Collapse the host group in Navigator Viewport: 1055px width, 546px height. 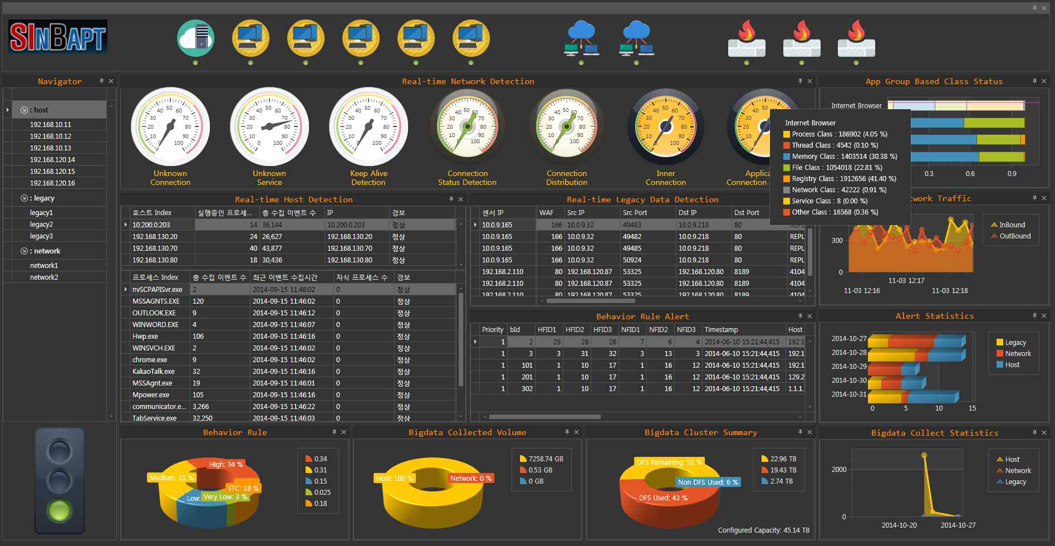(x=24, y=110)
